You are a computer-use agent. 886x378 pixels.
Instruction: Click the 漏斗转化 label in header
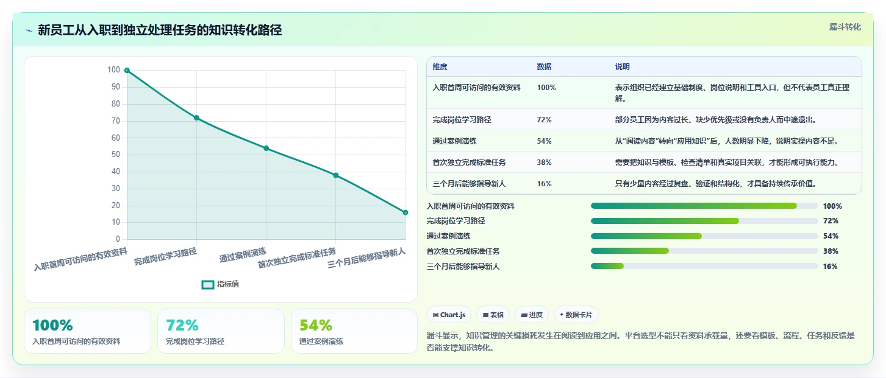point(845,27)
